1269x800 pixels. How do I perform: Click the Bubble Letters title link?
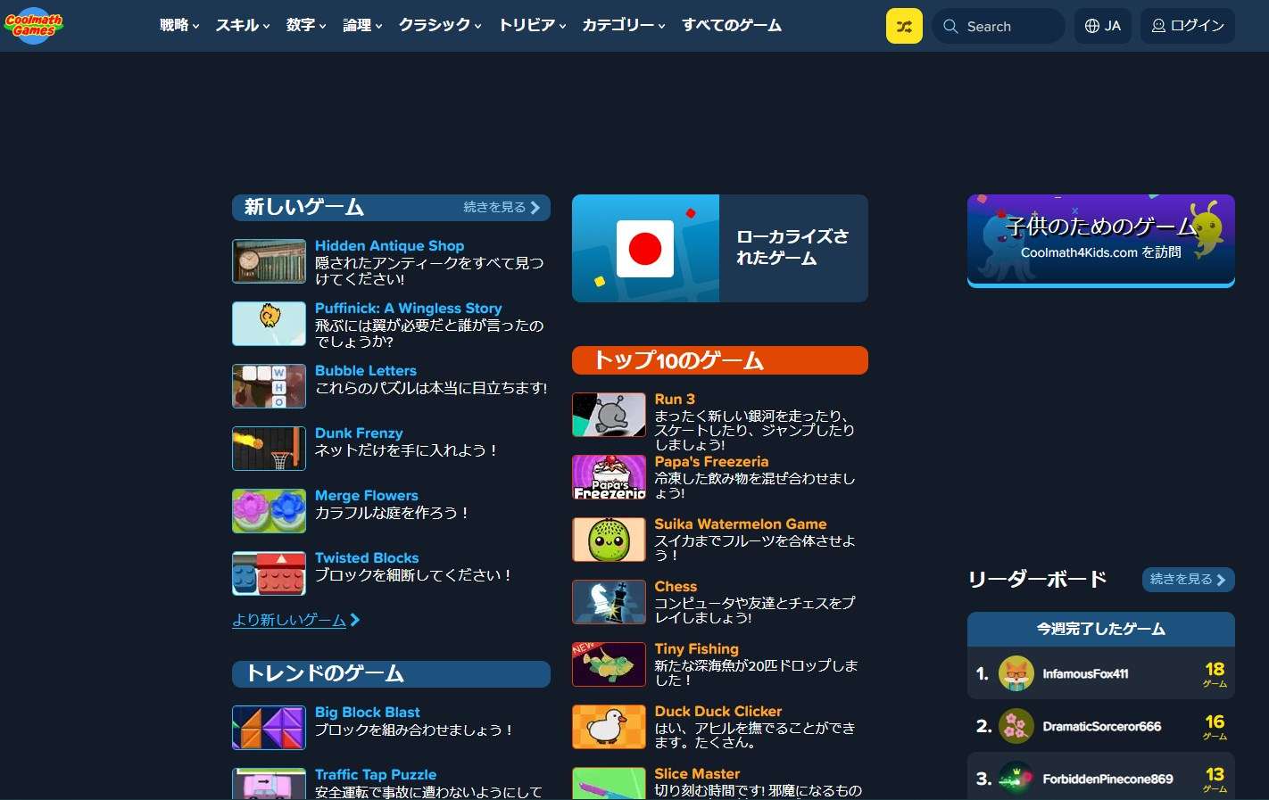point(366,371)
